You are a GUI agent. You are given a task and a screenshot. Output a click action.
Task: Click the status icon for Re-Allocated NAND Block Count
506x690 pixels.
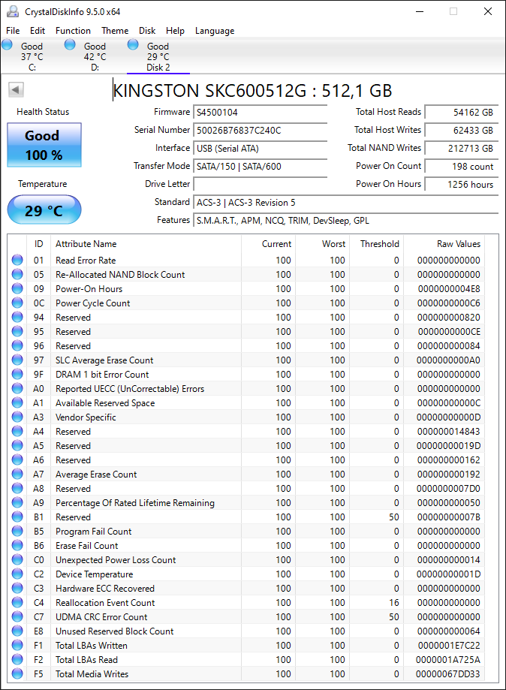pyautogui.click(x=17, y=274)
